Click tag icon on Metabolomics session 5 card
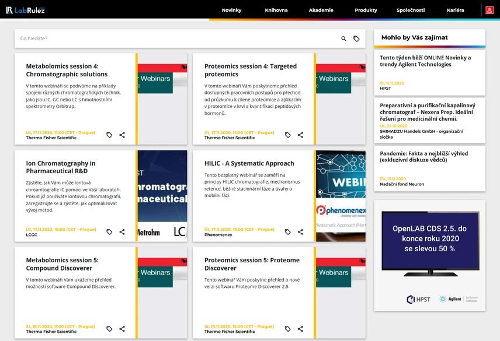Screen dimensions: 500x341 click(109, 329)
